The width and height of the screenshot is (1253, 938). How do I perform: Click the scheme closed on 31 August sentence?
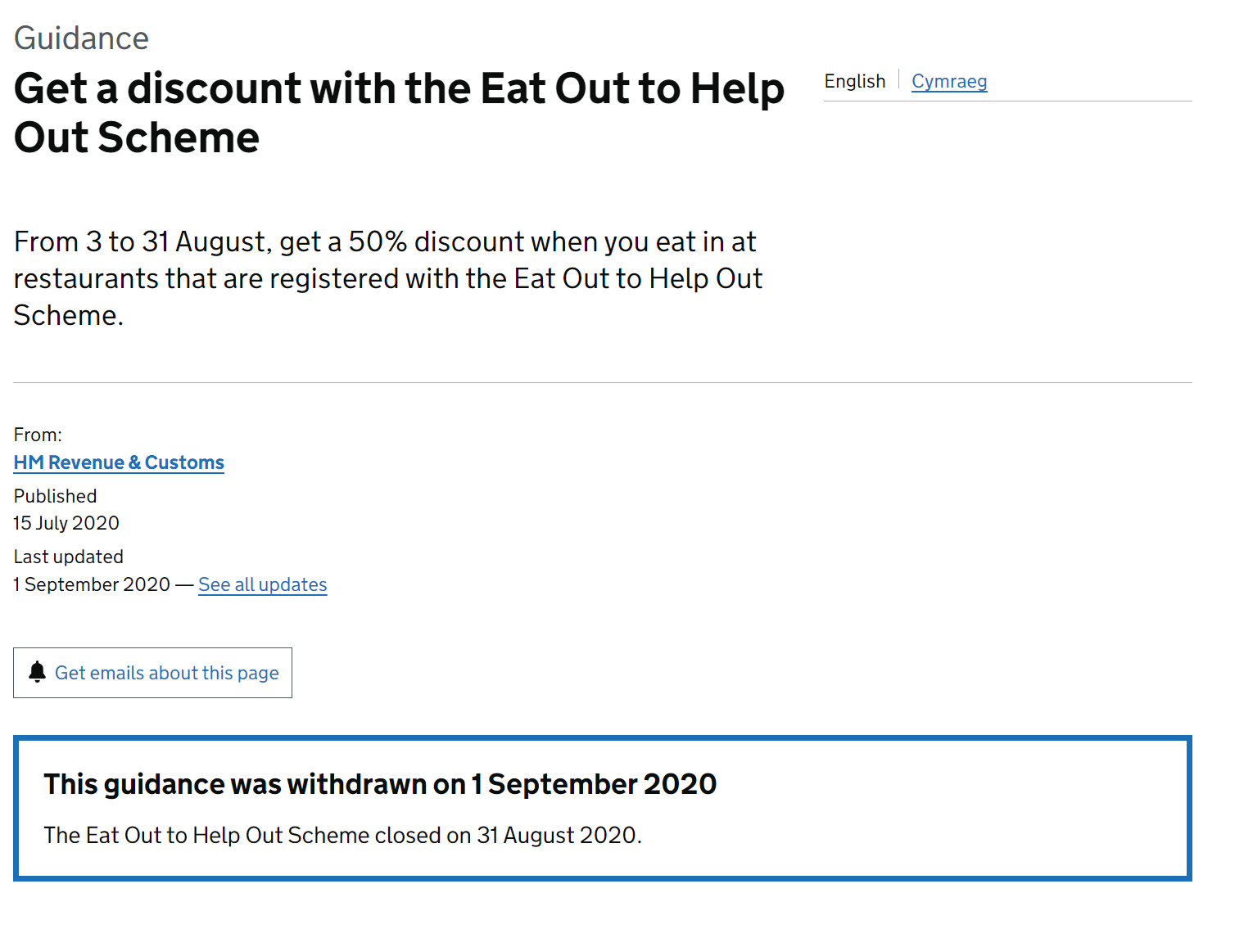click(x=342, y=835)
